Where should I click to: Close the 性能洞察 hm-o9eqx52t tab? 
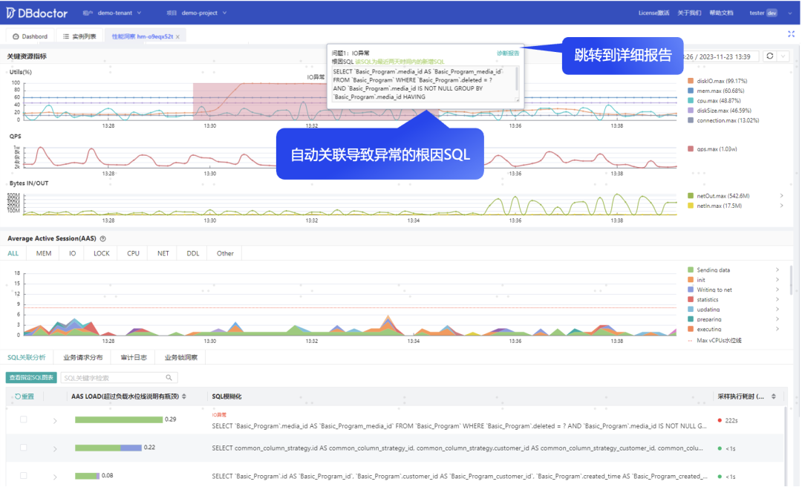pyautogui.click(x=177, y=37)
